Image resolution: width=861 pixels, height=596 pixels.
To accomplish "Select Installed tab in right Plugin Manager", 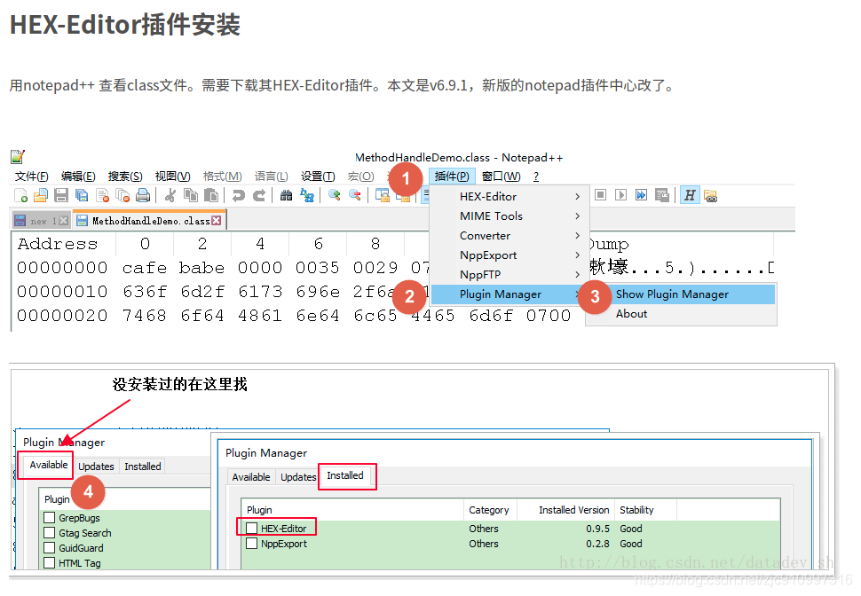I will [x=345, y=475].
